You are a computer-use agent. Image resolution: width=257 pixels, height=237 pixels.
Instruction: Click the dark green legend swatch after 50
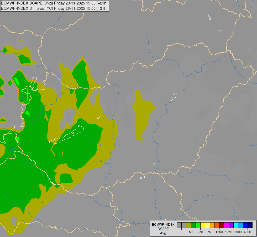[193, 225]
